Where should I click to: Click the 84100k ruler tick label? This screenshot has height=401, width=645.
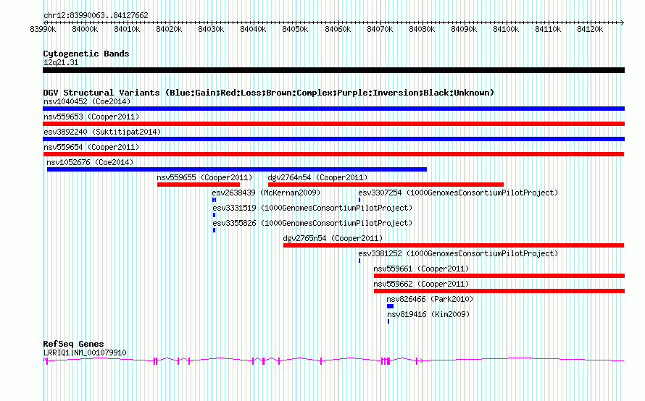tap(506, 29)
